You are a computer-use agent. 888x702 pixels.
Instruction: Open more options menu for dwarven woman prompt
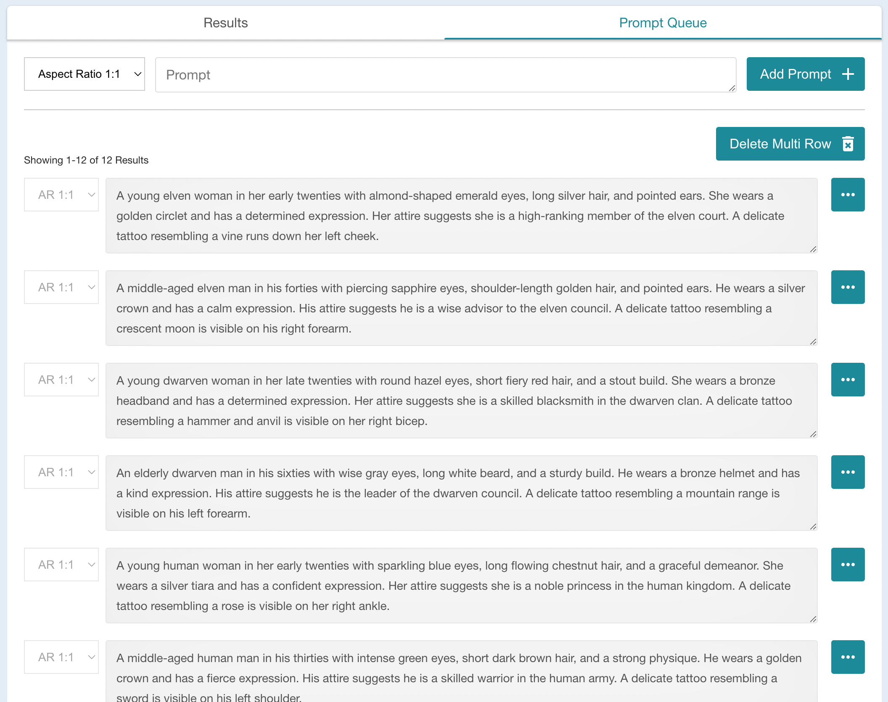click(848, 380)
